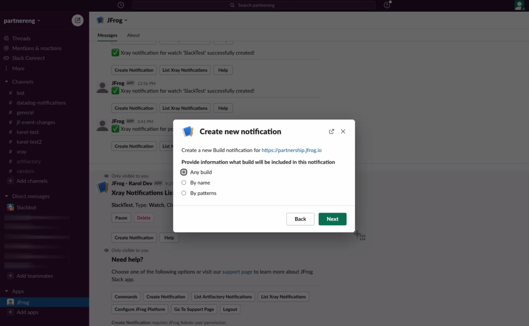This screenshot has height=326, width=529.
Task: Open modal in new window icon
Action: (x=331, y=132)
